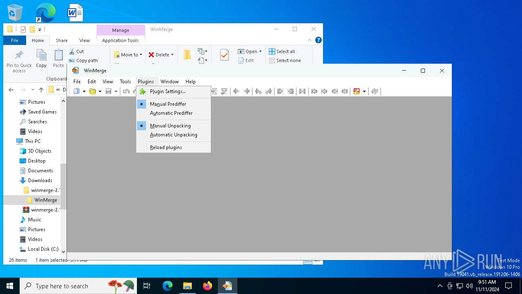522x294 pixels.
Task: Open Word shortcut on the desktop
Action: coord(75,13)
